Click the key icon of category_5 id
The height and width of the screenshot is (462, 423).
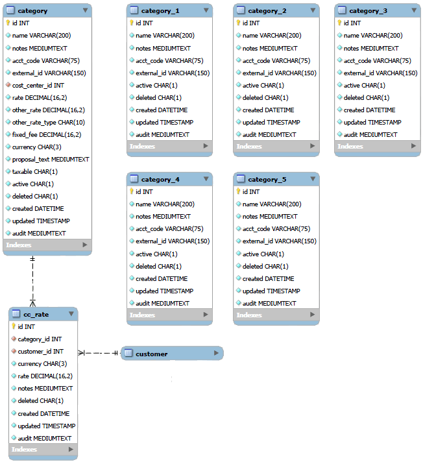[x=238, y=191]
